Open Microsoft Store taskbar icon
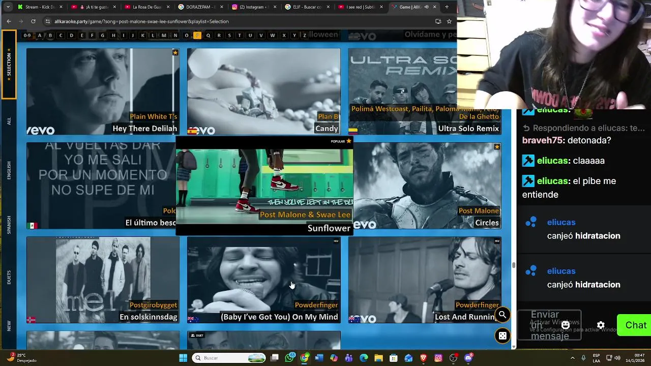The image size is (651, 366). 393,358
